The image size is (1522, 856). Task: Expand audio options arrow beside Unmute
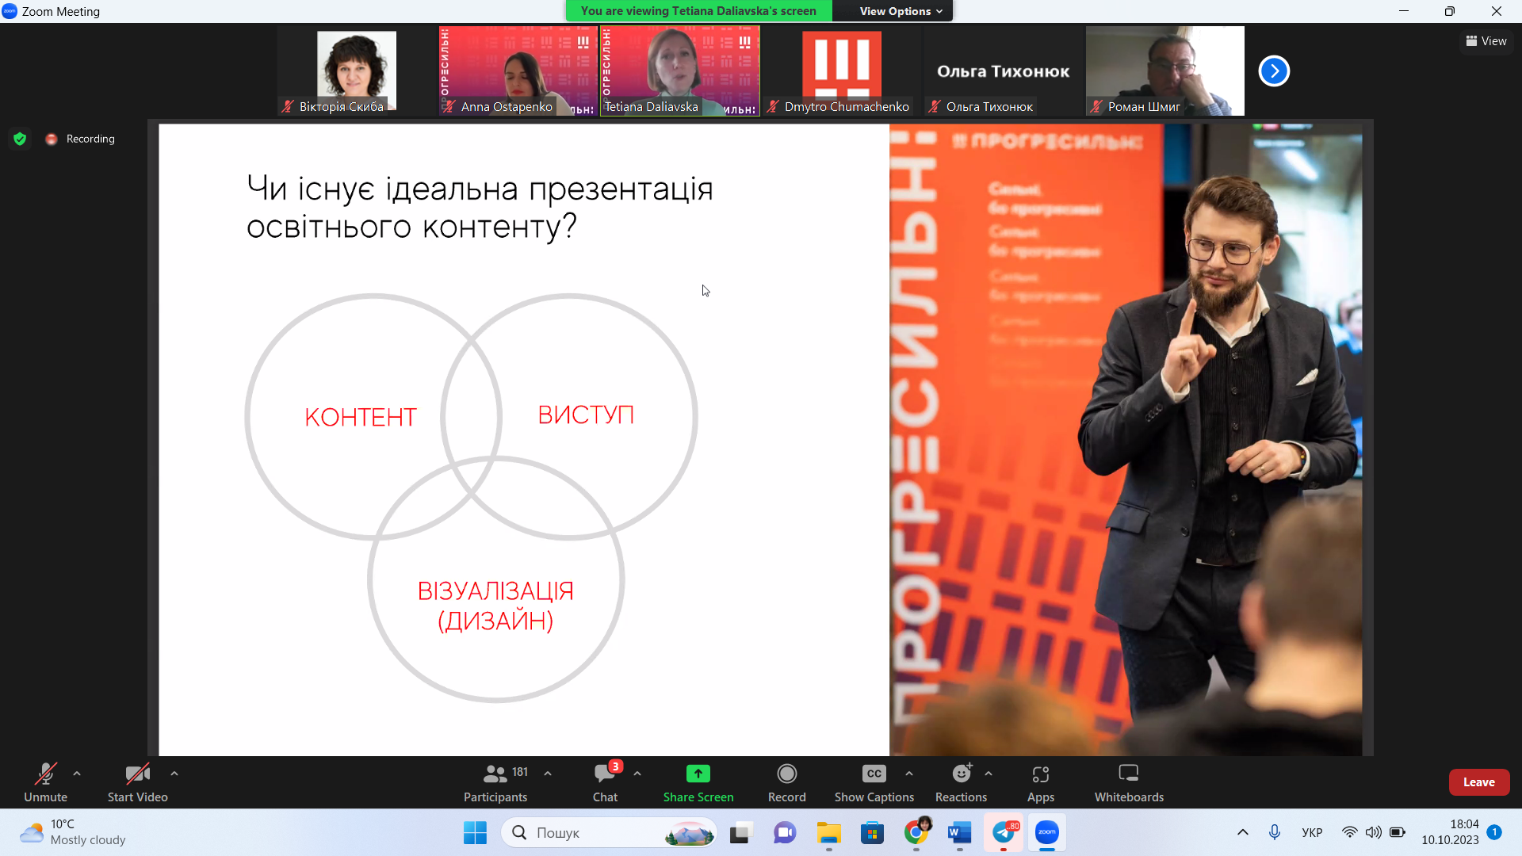point(77,773)
